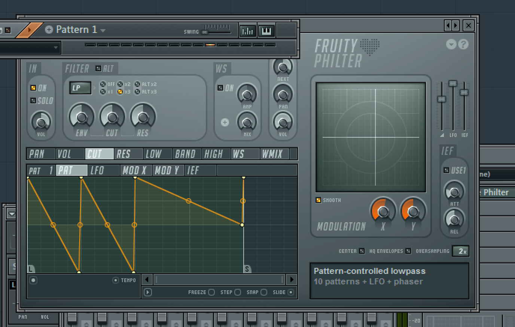515x327 pixels.
Task: Open the empty preset combo box
Action: [30, 48]
